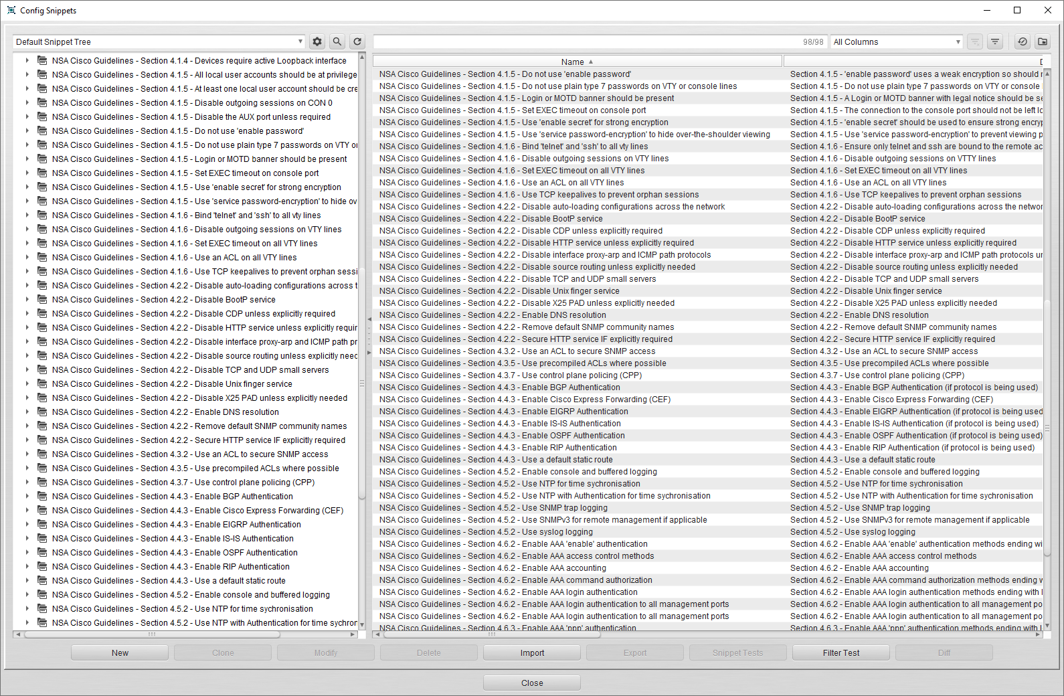
Task: Expand tree node 'Disable CDP unless explicitly required'
Action: (x=27, y=313)
